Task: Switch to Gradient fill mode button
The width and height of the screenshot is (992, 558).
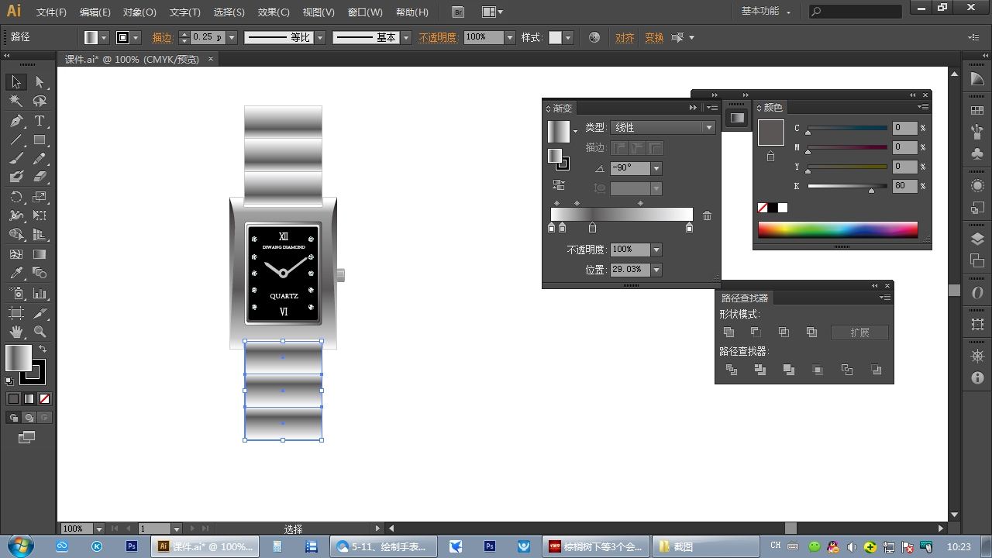Action: pyautogui.click(x=29, y=398)
